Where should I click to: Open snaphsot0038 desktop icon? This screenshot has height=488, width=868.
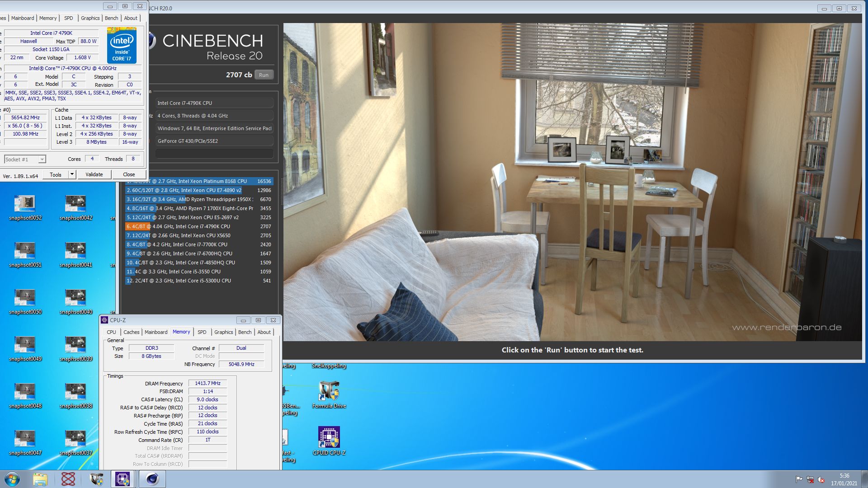pyautogui.click(x=75, y=396)
